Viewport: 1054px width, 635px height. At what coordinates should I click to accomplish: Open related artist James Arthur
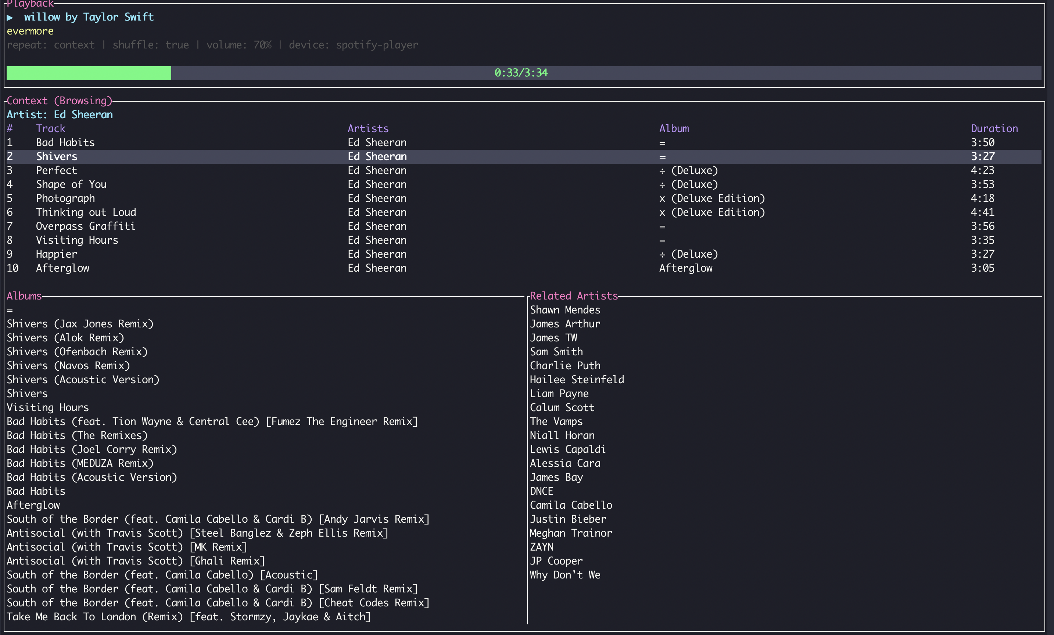click(565, 324)
